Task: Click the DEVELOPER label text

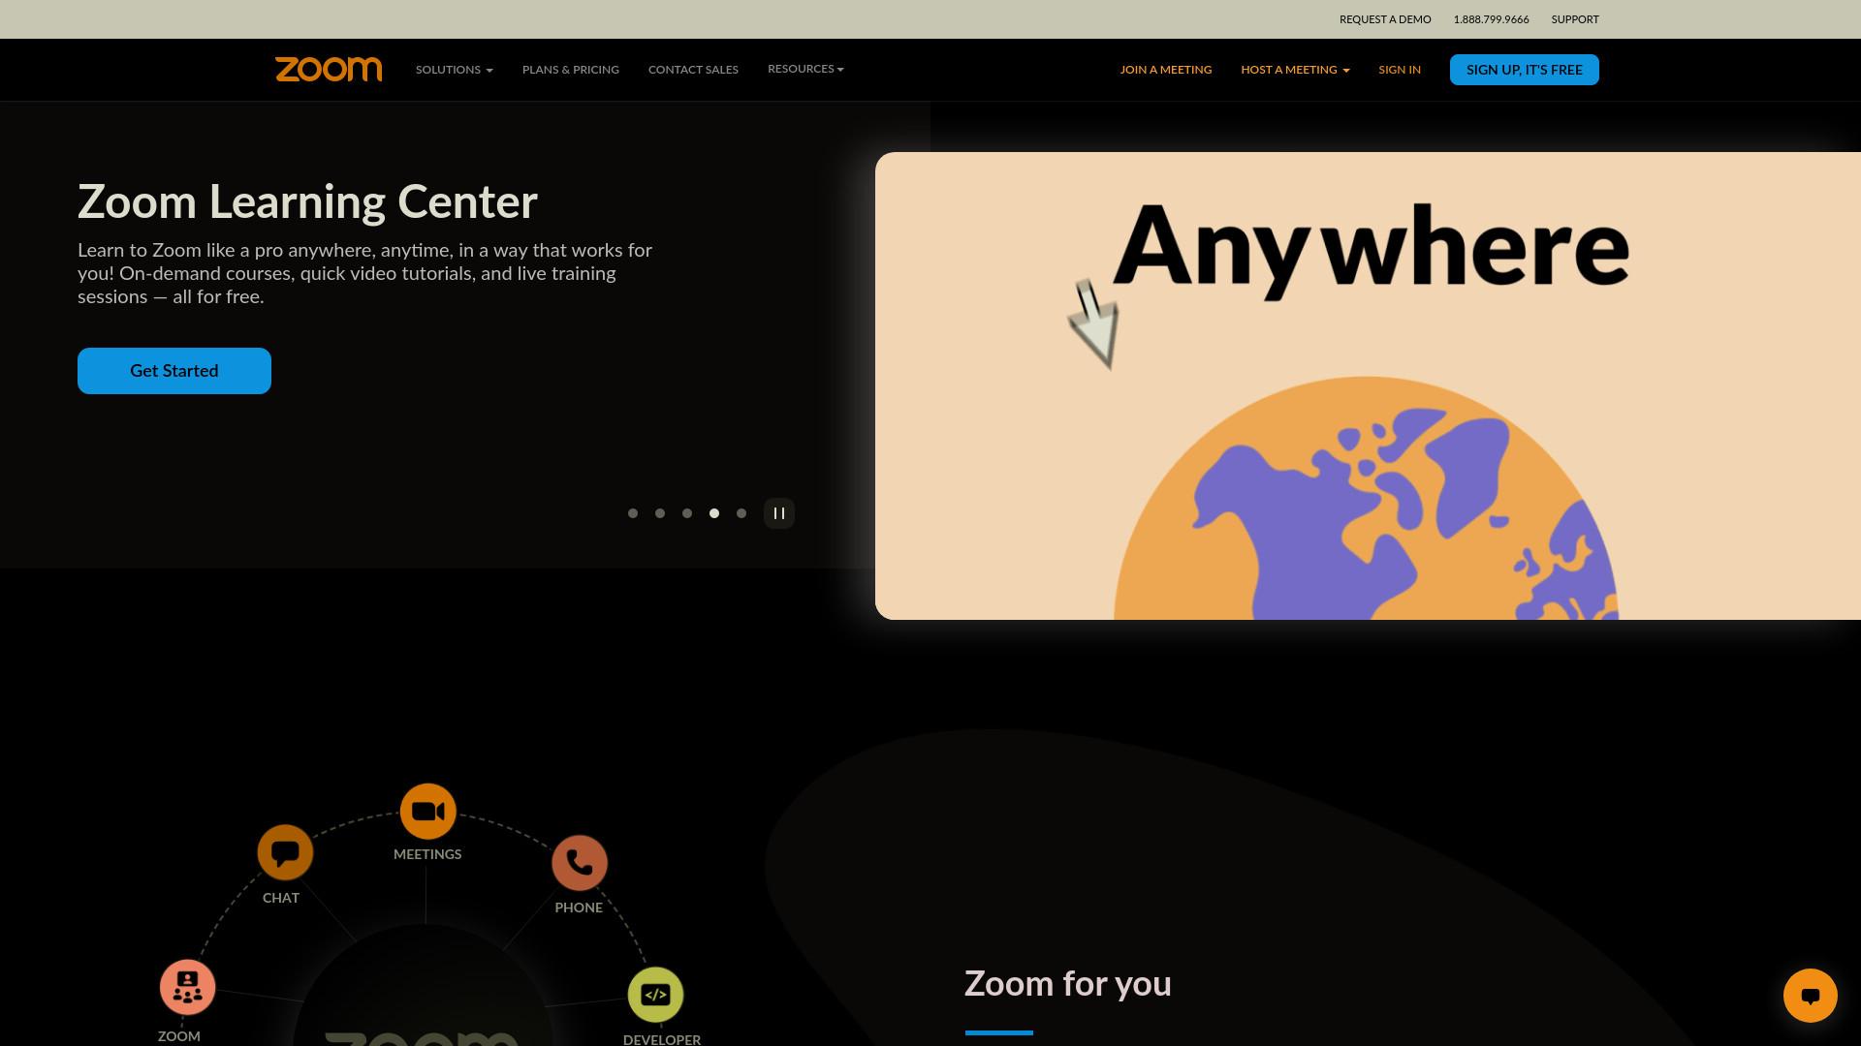Action: [662, 1039]
